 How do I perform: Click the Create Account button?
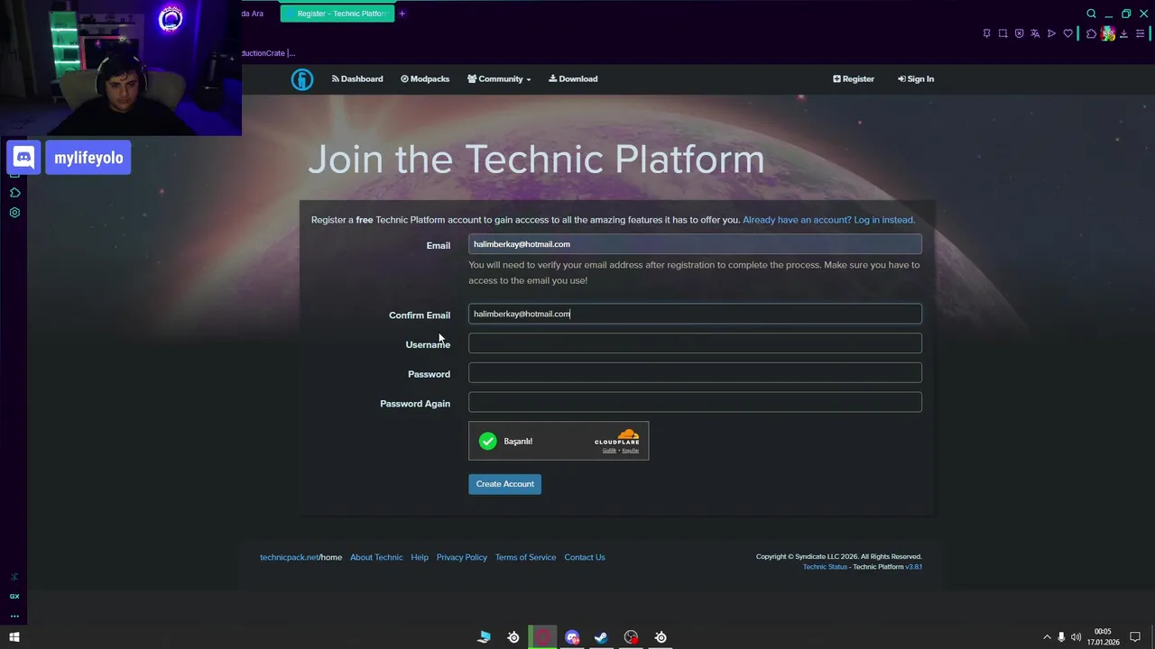point(504,484)
